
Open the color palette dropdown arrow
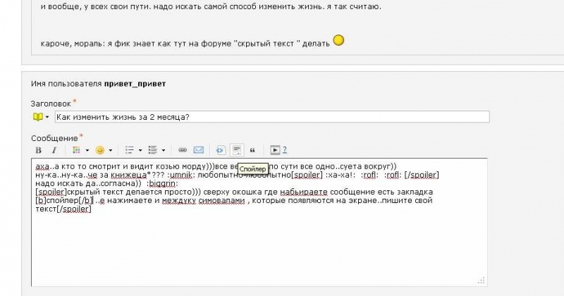[87, 150]
